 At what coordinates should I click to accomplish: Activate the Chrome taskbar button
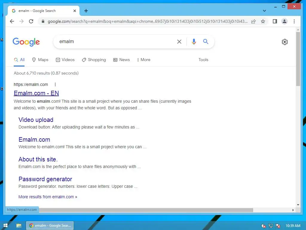point(50,226)
